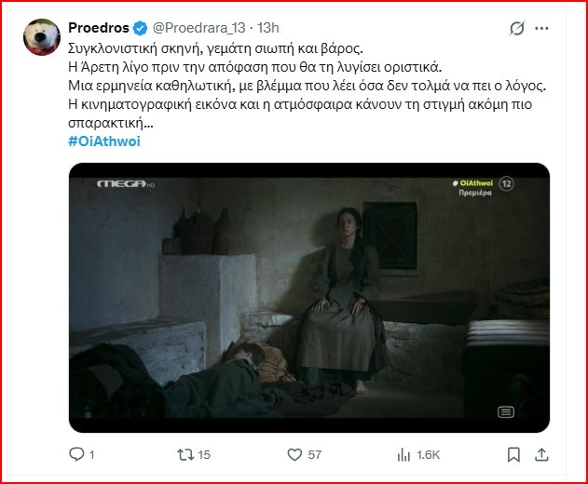
Task: Open the embedded video still of the seated woman
Action: pyautogui.click(x=308, y=297)
